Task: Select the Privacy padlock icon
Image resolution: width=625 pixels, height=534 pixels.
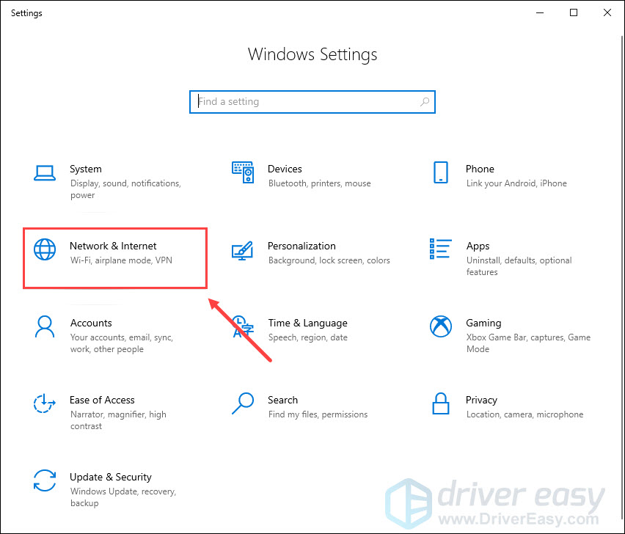Action: (440, 403)
